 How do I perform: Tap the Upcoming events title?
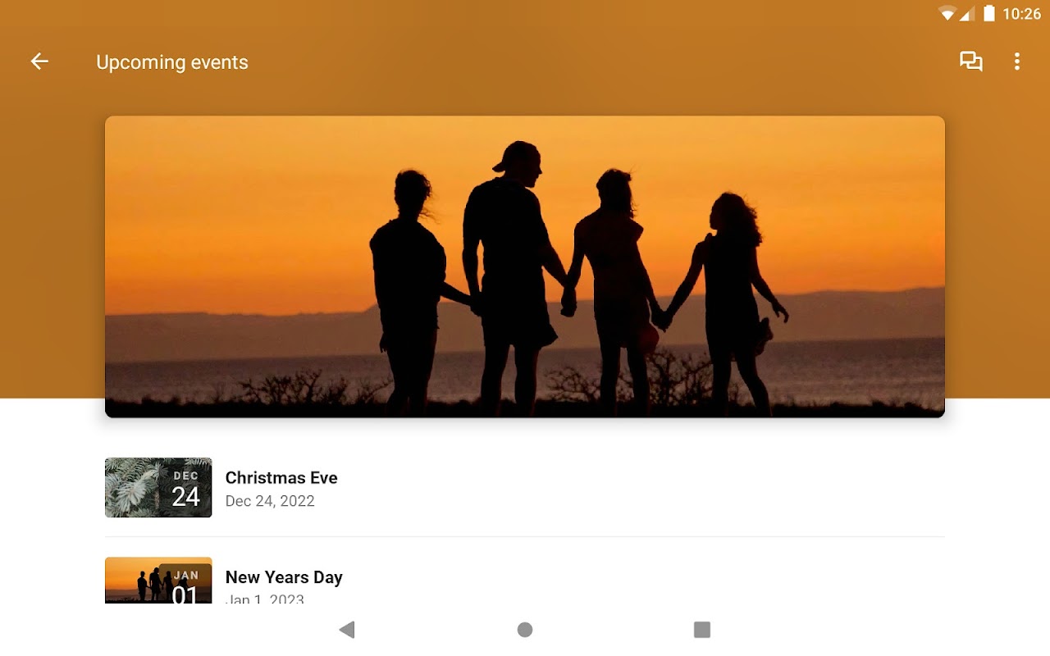coord(172,62)
